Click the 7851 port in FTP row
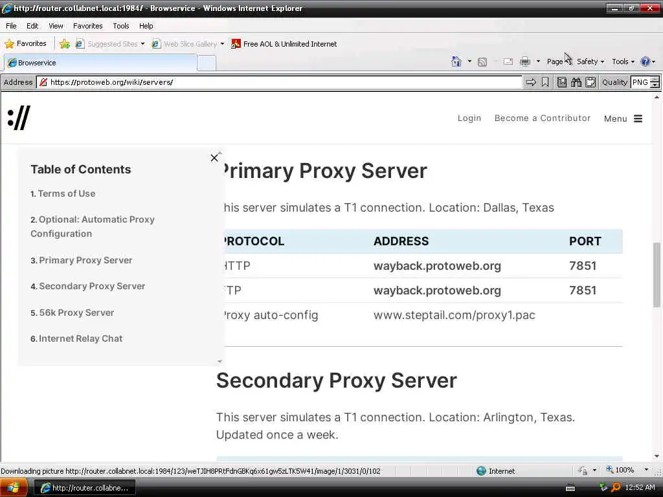Image resolution: width=663 pixels, height=497 pixels. (x=583, y=291)
